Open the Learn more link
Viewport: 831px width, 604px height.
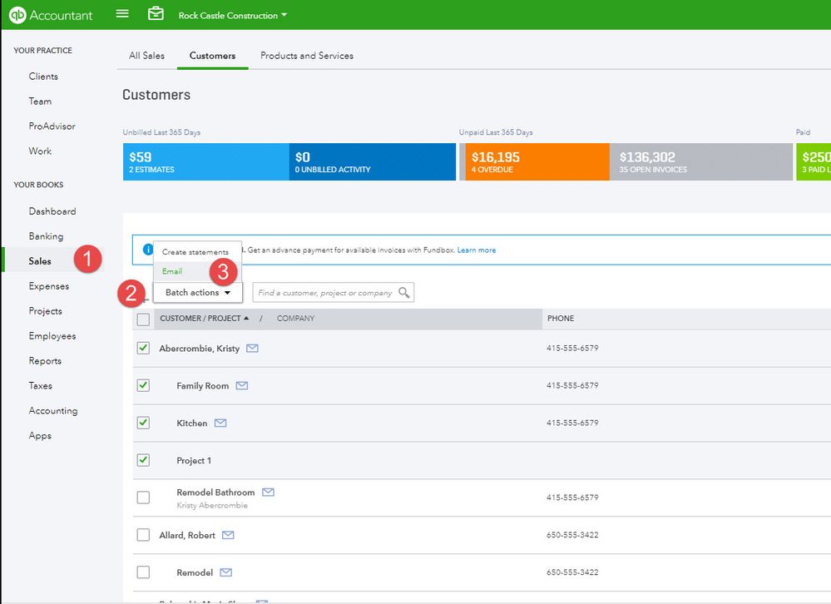(476, 250)
